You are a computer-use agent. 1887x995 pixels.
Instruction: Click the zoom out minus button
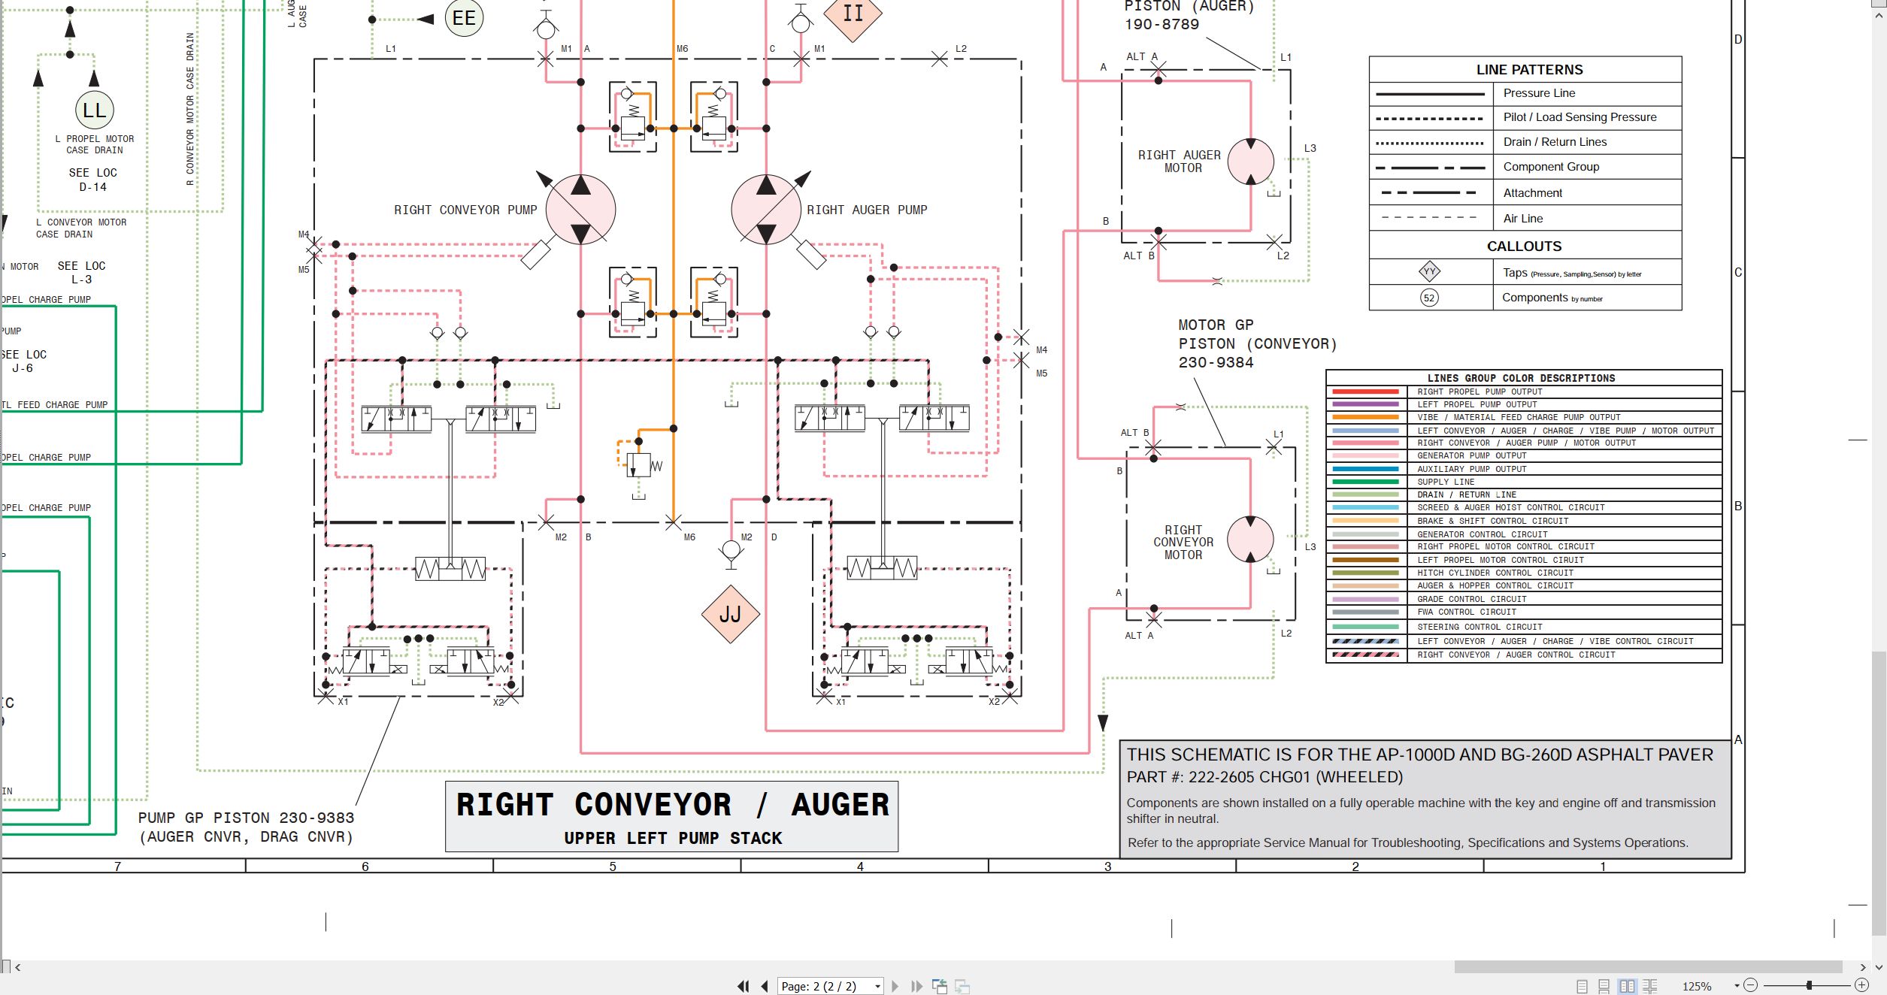(x=1750, y=985)
